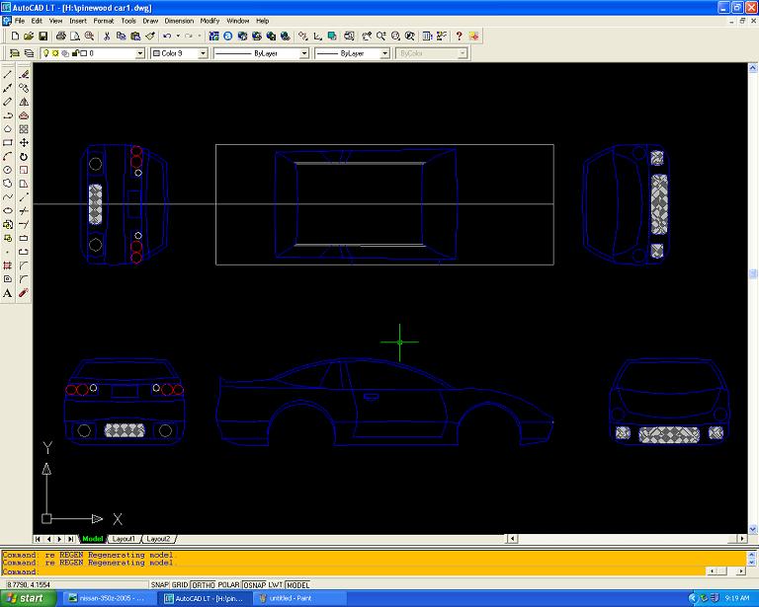The width and height of the screenshot is (759, 607).
Task: Select the Mirror modify tool
Action: pyautogui.click(x=24, y=102)
